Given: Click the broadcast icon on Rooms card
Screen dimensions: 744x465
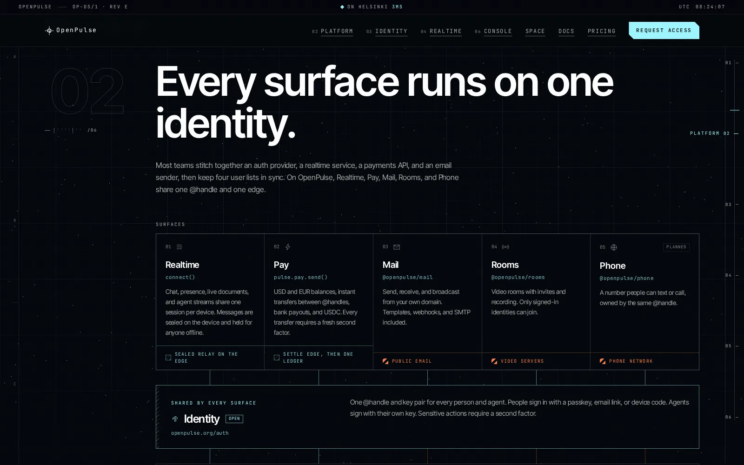Looking at the screenshot, I should pyautogui.click(x=505, y=247).
